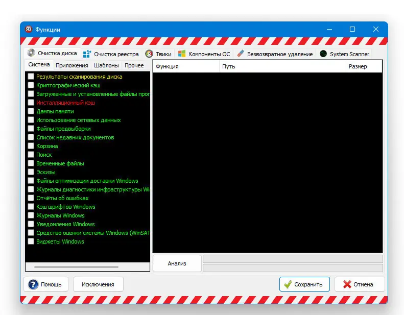Viewport: 404px width, 315px height.
Task: Sort by the Размер column header
Action: coord(364,66)
